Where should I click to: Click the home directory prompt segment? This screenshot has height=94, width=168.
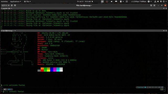coord(10,89)
